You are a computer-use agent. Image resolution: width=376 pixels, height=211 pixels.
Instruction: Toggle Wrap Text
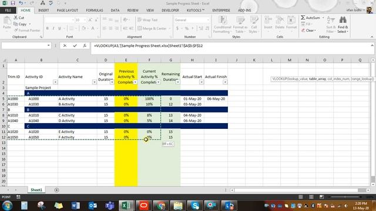coord(147,20)
